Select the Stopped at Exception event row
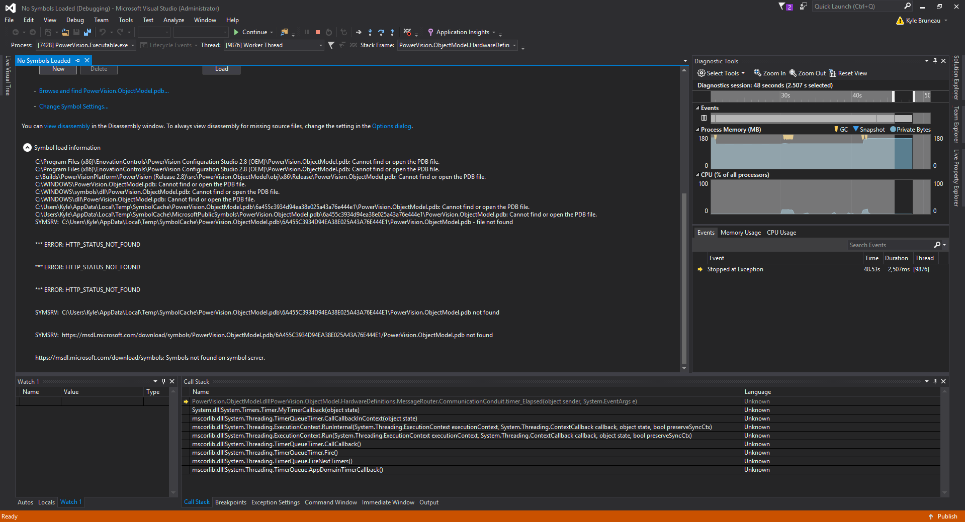 [x=820, y=269]
